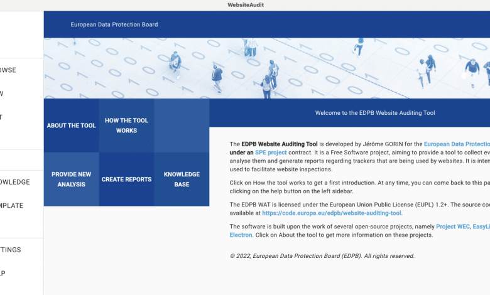Select the Knowledge entry in the sidebar
490x295 pixels.
point(14,182)
